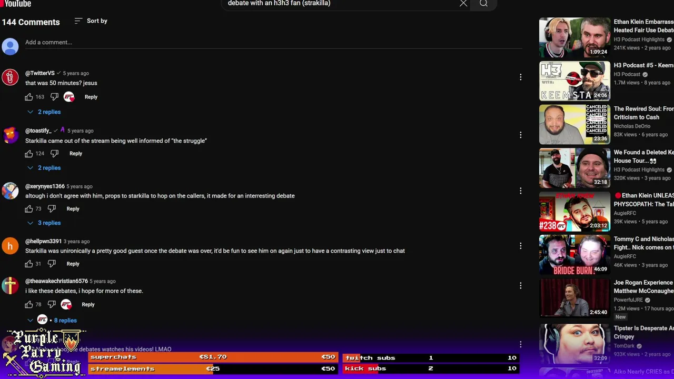The width and height of the screenshot is (674, 379).
Task: Like the @theawakechristian6576 comment
Action: coord(29,304)
